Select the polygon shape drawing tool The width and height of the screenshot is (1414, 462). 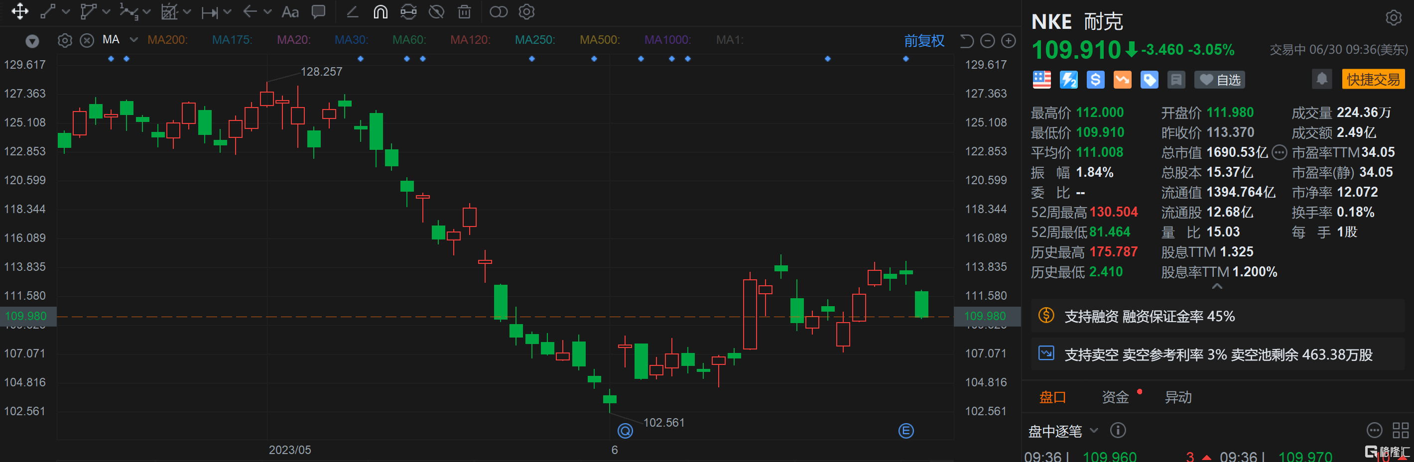pos(88,11)
